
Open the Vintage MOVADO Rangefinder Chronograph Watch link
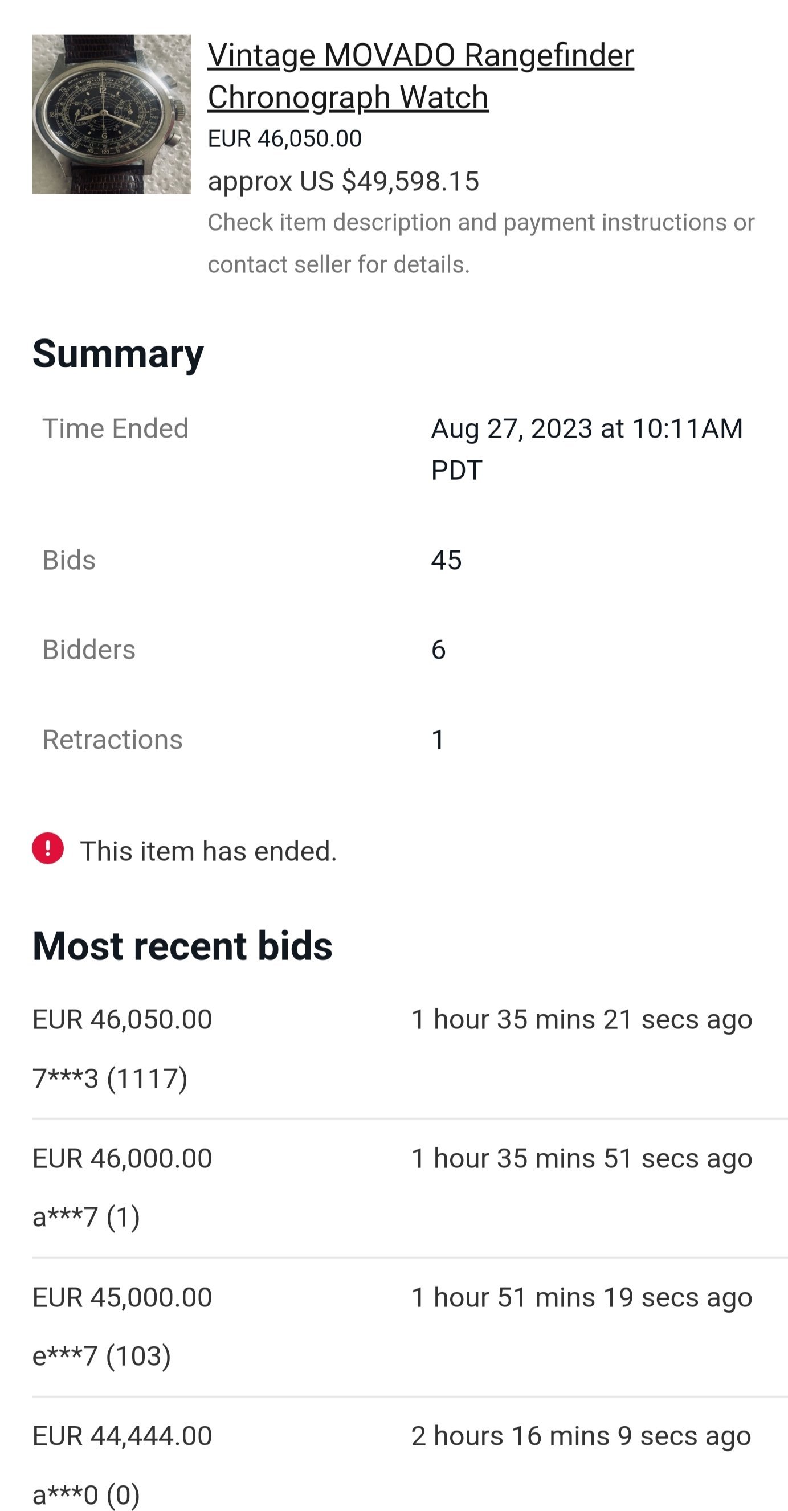420,76
